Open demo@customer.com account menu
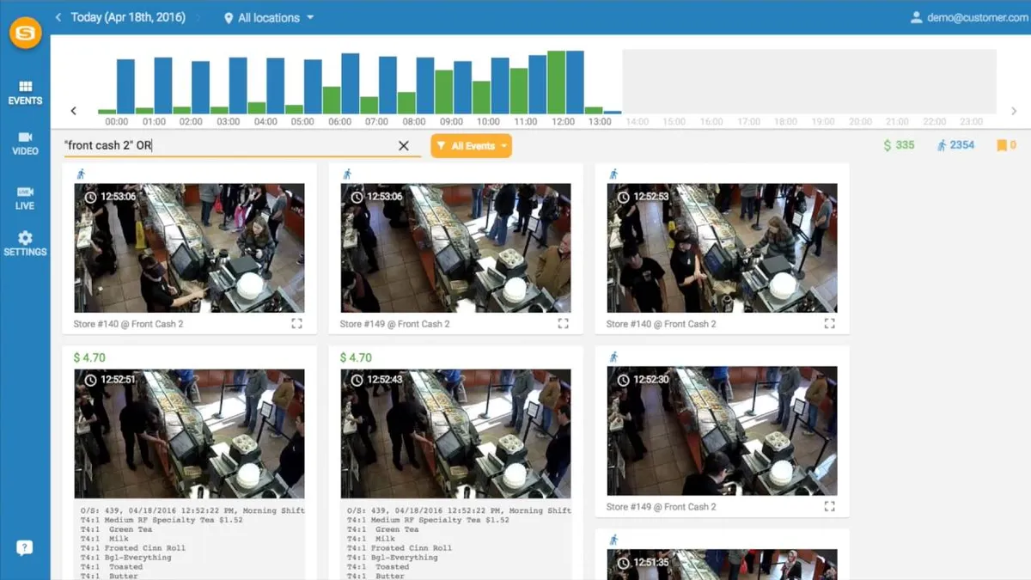1031x580 pixels. [970, 17]
